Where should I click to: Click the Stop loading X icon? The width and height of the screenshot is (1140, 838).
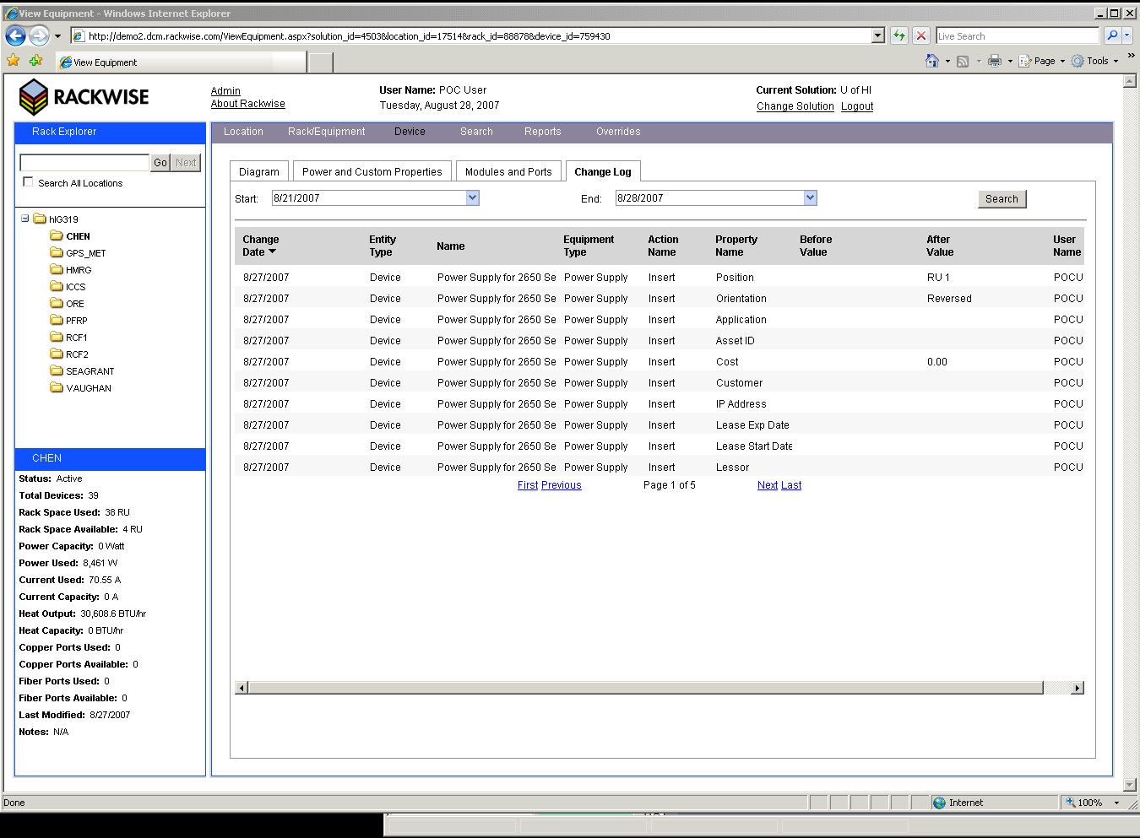click(921, 35)
